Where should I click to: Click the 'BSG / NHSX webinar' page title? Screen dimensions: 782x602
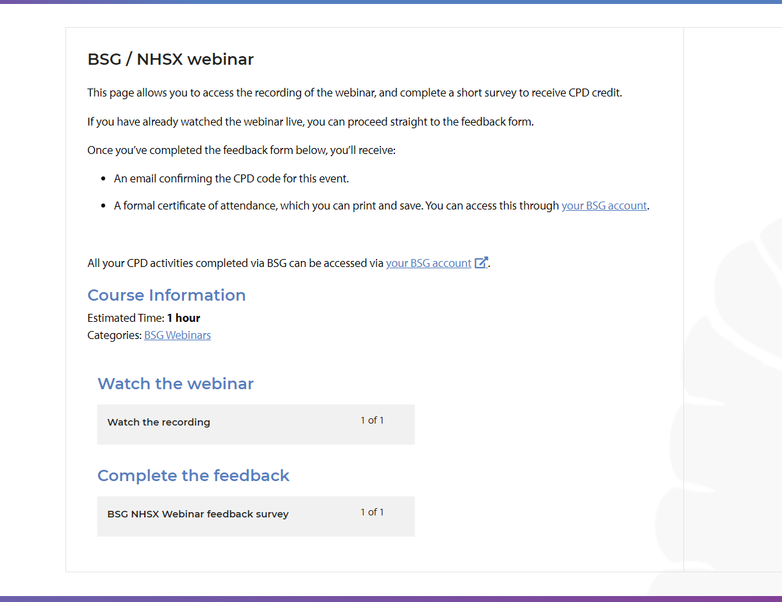click(x=171, y=59)
